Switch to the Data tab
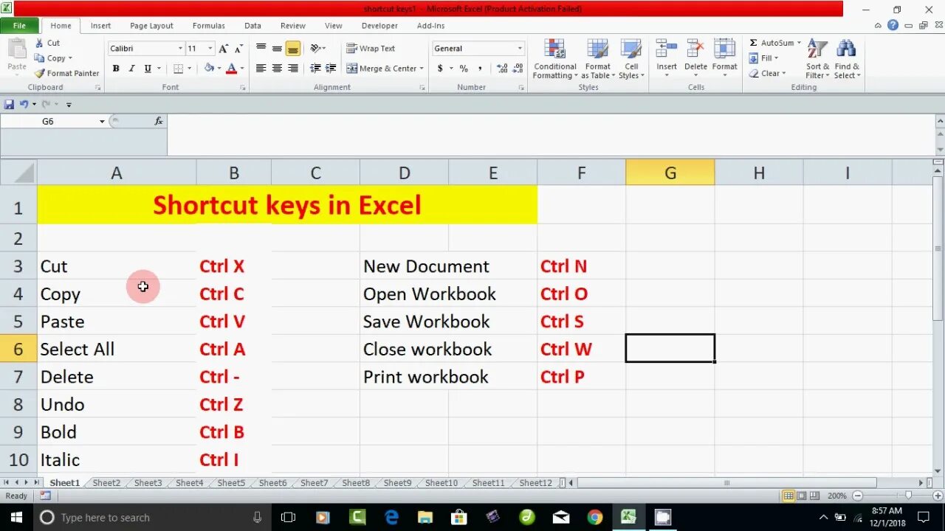This screenshot has height=531, width=945. pos(253,26)
